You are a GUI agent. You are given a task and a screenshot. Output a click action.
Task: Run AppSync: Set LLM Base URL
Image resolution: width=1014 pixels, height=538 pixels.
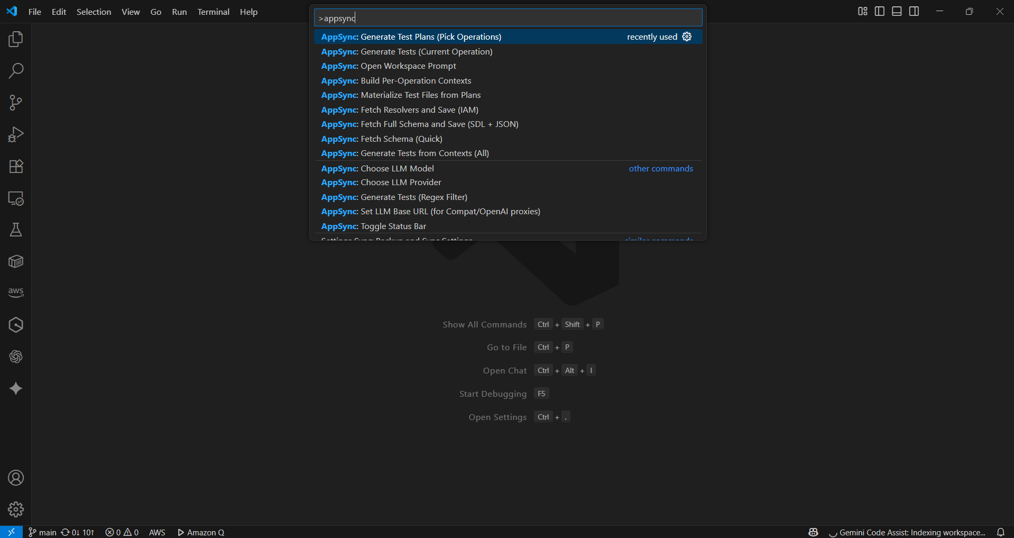[x=508, y=212]
